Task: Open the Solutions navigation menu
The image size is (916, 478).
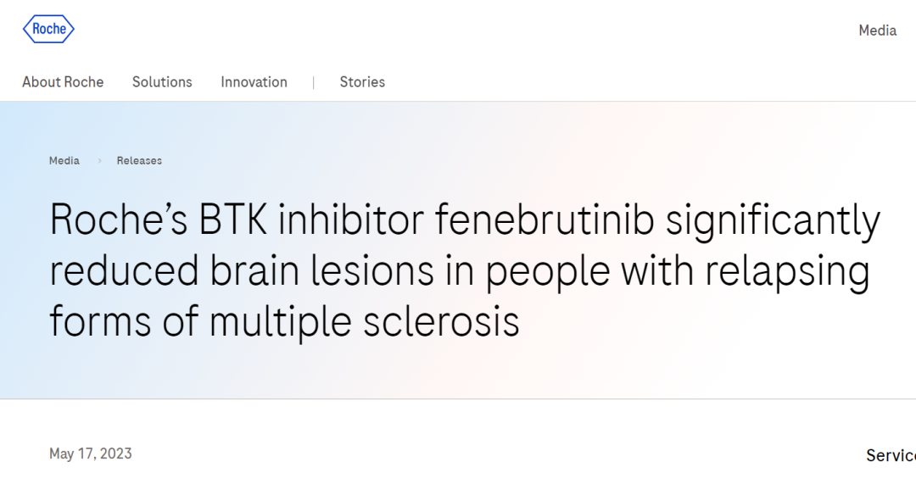Action: click(162, 82)
